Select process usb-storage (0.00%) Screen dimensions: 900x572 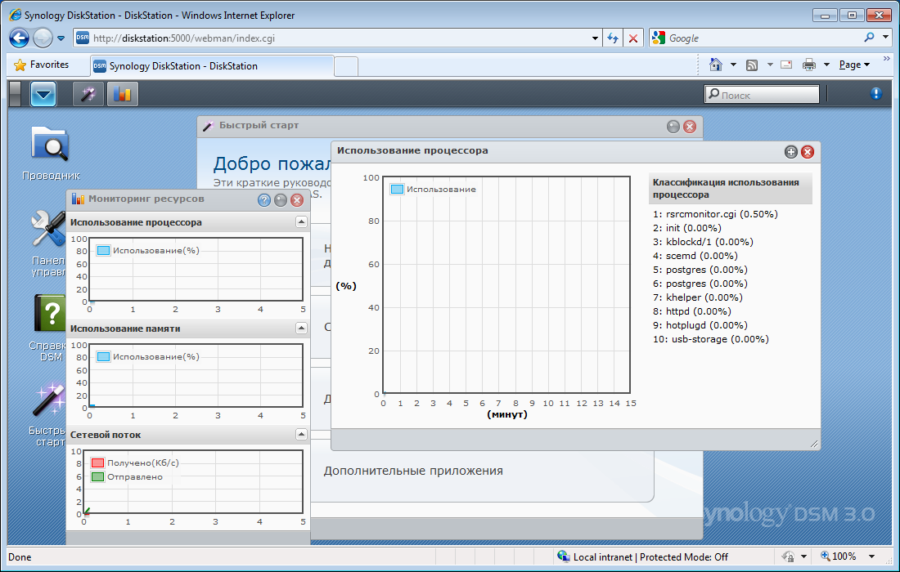(710, 339)
